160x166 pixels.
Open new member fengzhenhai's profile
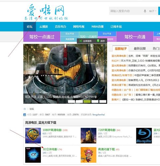[x=98, y=115]
